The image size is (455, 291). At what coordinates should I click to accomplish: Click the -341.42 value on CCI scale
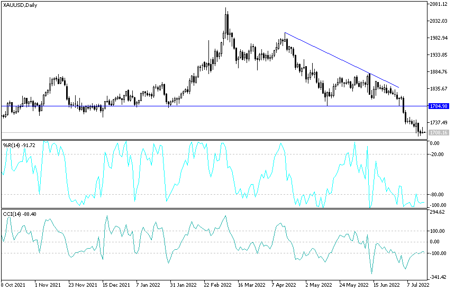(438, 277)
